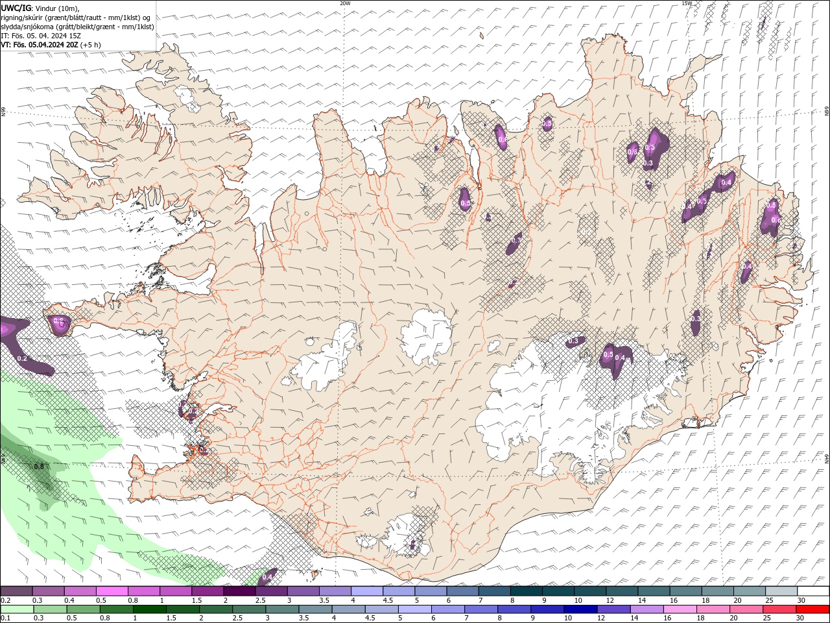This screenshot has width=830, height=623.
Task: Click the 'IT: Fös. 05. 04. 2024 15Z' line
Action: (41, 36)
